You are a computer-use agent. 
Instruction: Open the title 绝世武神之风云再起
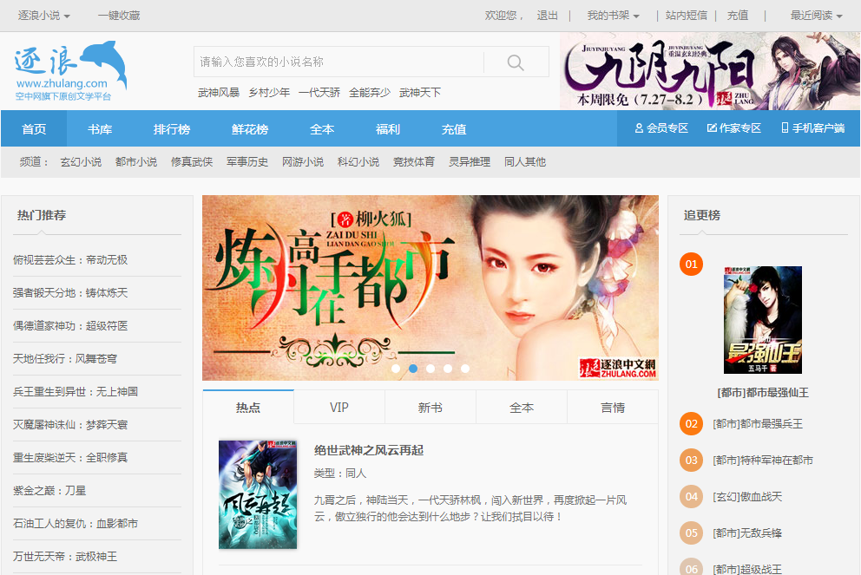coord(369,450)
